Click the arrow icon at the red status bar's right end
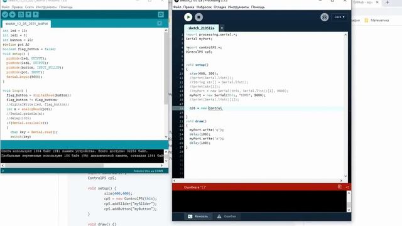Screen dimensions: 402x226 coord(347,187)
